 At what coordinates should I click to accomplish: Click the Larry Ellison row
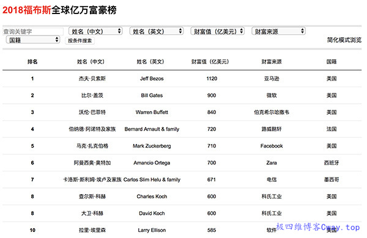182,230
